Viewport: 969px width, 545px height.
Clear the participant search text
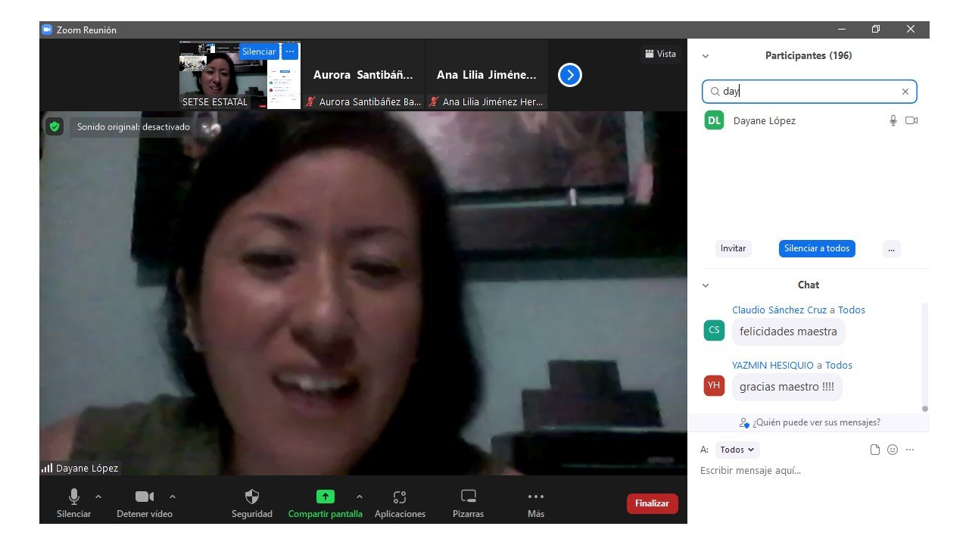coord(905,92)
